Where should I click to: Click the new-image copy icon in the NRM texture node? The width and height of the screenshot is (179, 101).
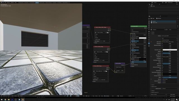click(x=105, y=71)
